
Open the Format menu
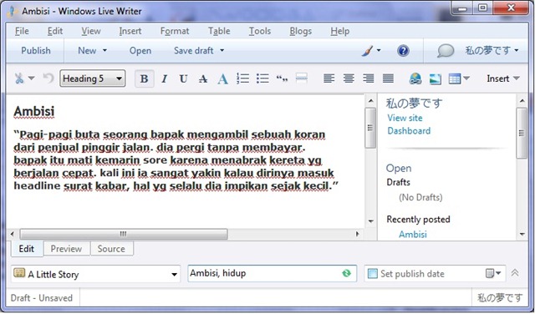pos(175,31)
